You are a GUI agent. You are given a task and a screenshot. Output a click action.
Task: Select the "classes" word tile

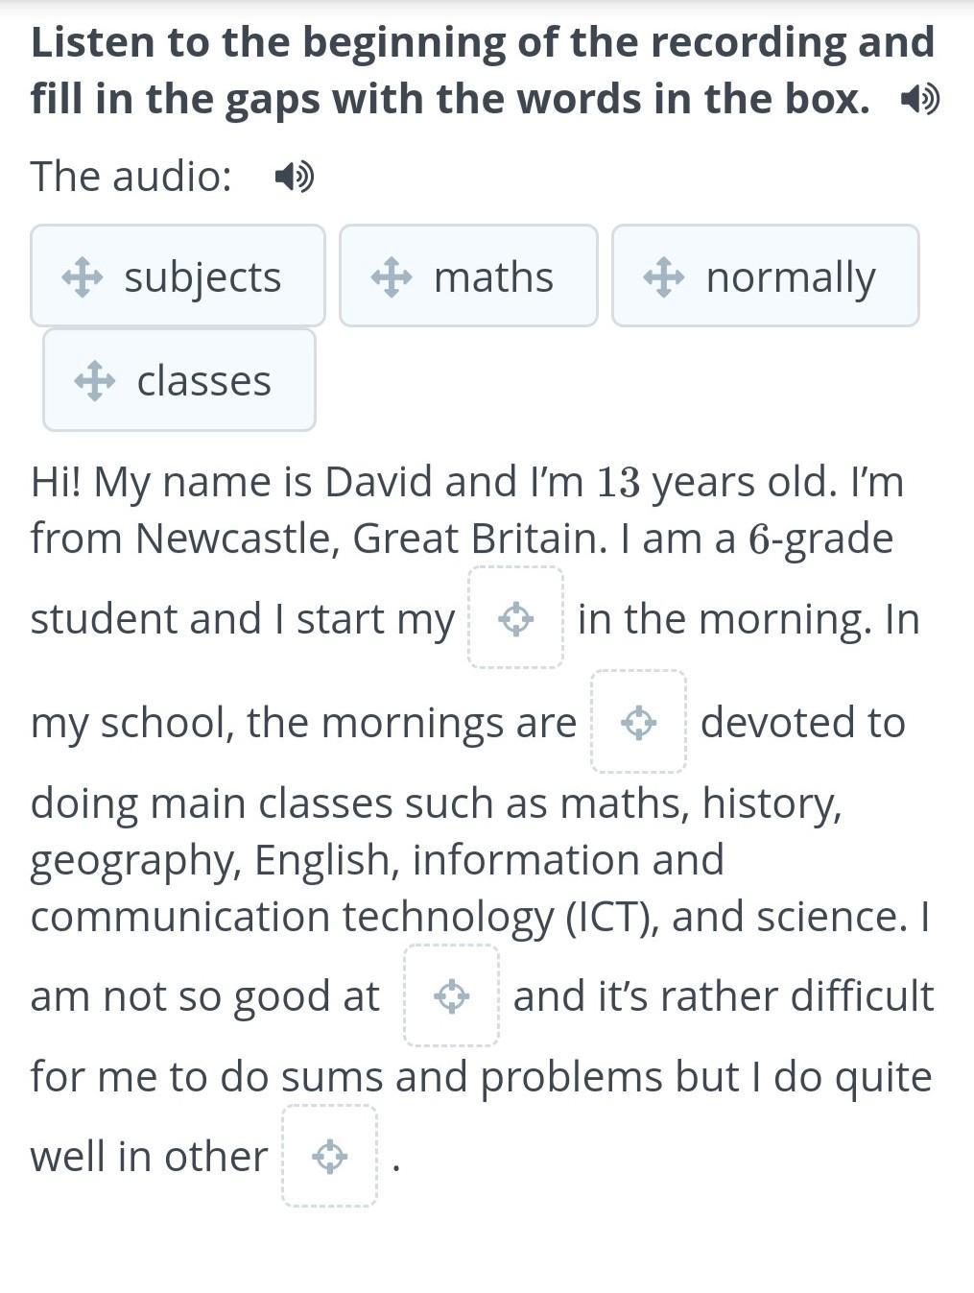pyautogui.click(x=179, y=380)
